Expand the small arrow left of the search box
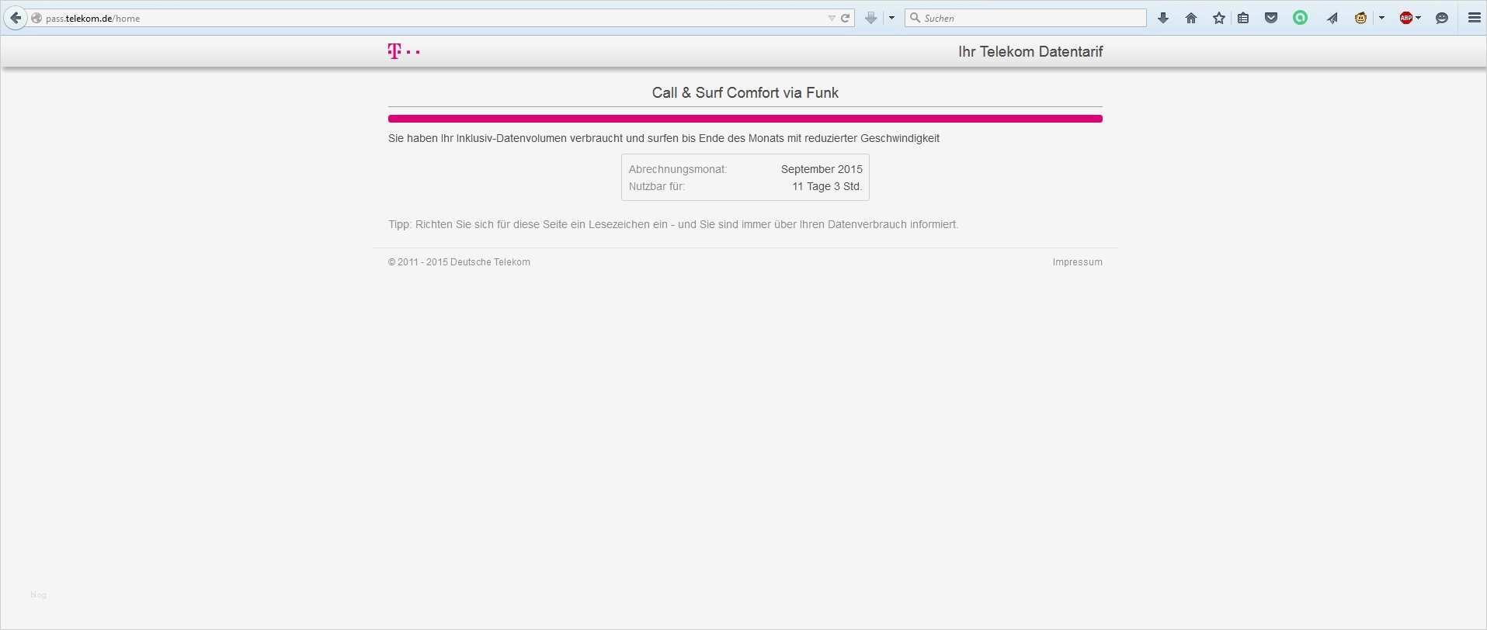Image resolution: width=1487 pixels, height=630 pixels. tap(891, 18)
